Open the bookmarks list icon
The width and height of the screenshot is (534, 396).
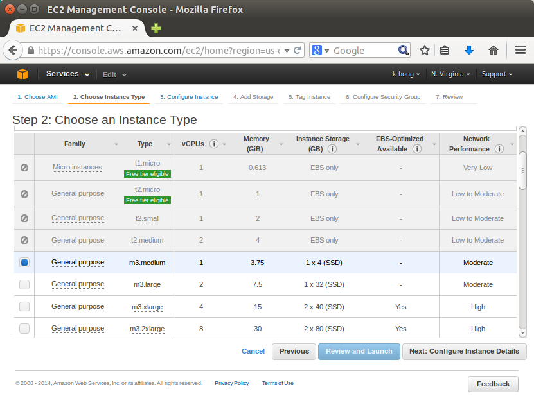pos(445,50)
